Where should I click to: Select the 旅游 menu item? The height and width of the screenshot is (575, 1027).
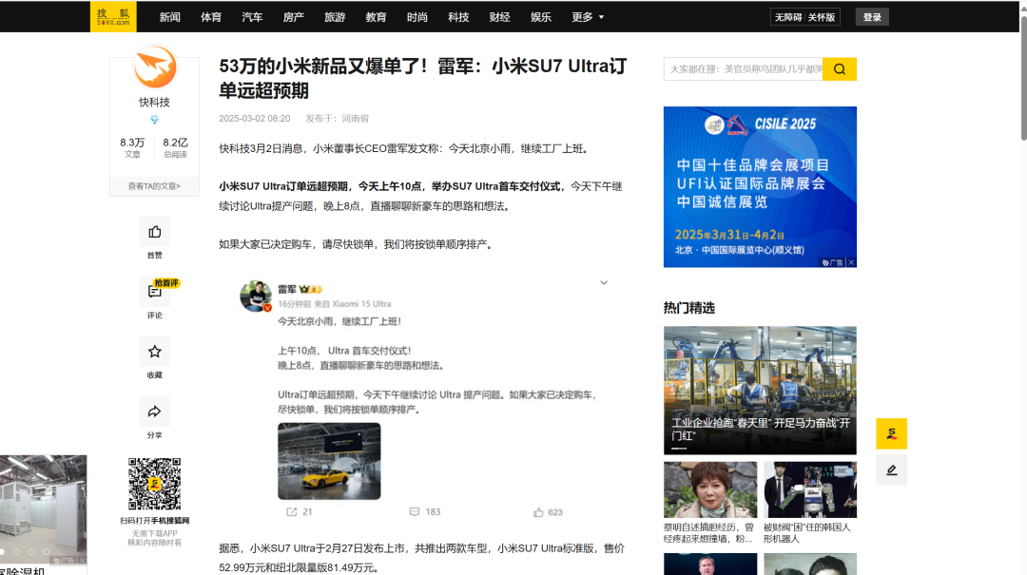[x=335, y=17]
